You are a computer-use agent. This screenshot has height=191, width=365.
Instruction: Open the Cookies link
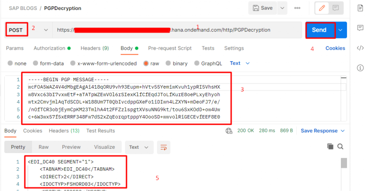(x=335, y=48)
